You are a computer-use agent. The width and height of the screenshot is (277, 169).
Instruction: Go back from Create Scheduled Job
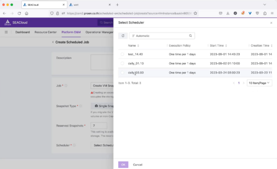(x=53, y=42)
